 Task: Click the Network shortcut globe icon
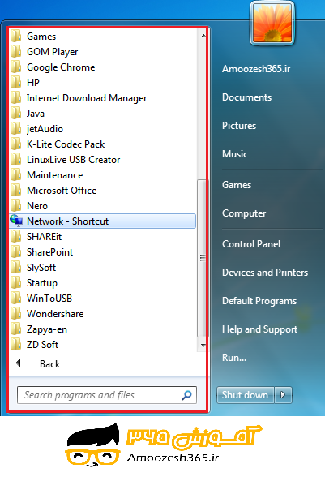[x=16, y=221]
